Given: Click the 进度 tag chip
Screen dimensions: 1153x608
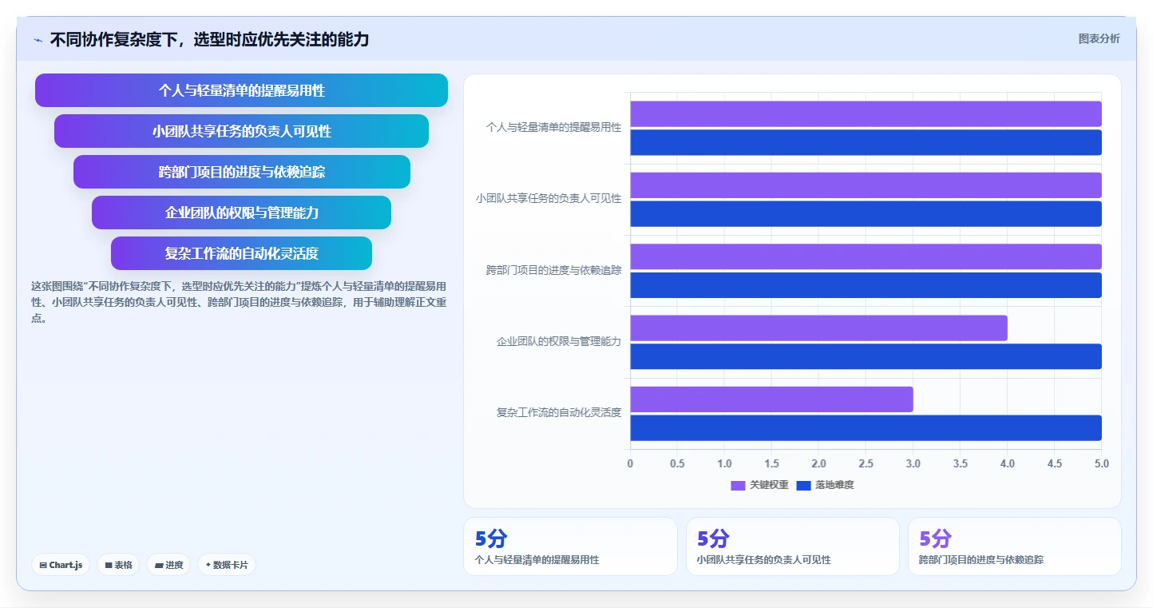Looking at the screenshot, I should [168, 565].
